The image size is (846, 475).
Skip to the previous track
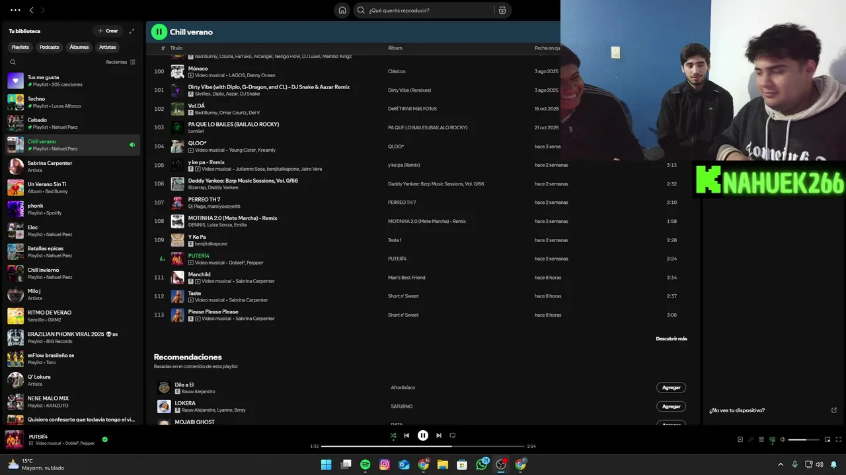point(406,435)
